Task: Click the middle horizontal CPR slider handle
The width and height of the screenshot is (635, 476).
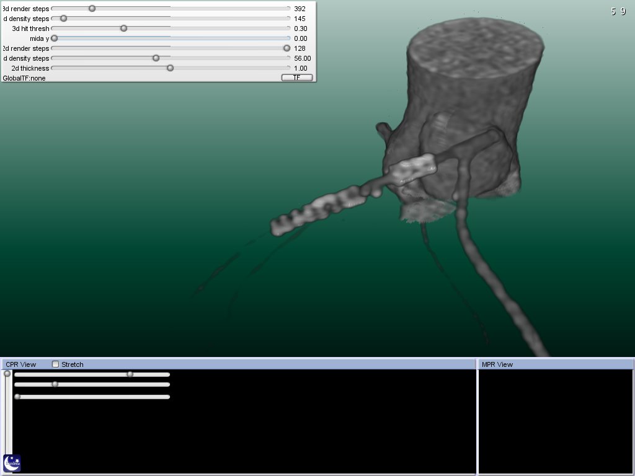Action: (55, 384)
